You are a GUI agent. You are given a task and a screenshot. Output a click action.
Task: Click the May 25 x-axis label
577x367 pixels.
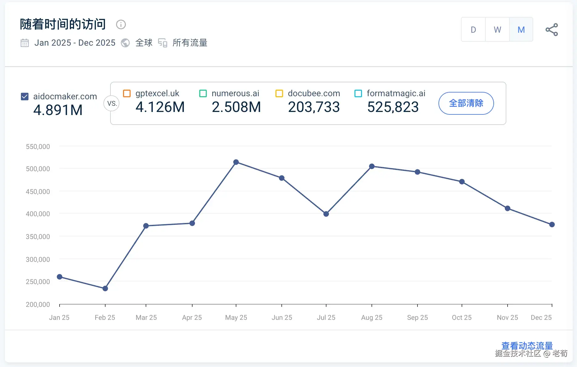236,318
